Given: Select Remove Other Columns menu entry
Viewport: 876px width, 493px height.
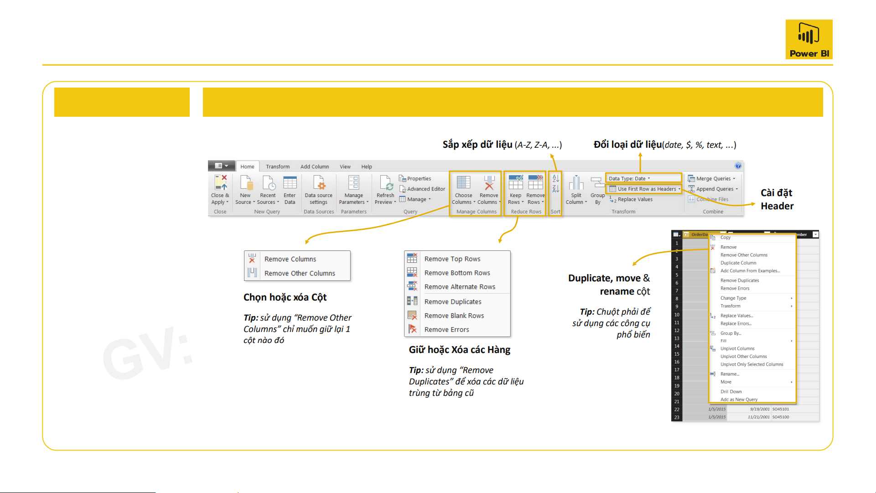Looking at the screenshot, I should [300, 274].
